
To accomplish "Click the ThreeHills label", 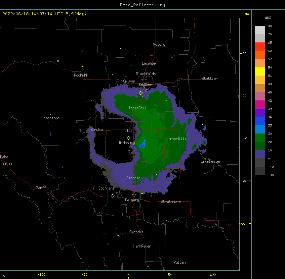I will [177, 139].
